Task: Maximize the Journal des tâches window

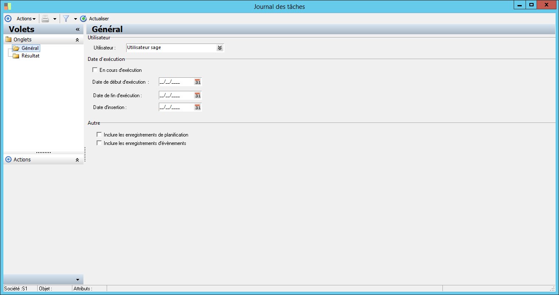Action: point(531,5)
